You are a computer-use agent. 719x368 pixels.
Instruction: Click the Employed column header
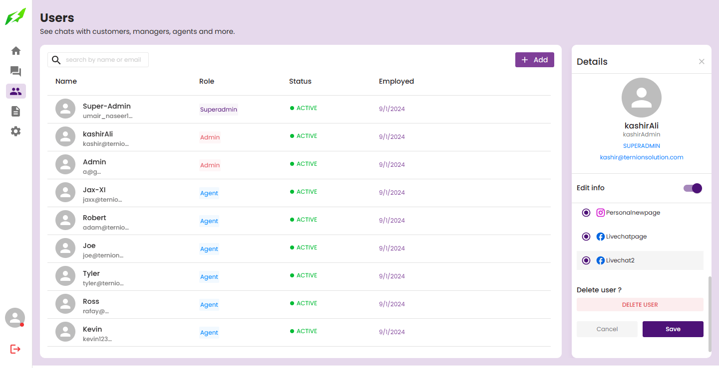396,81
